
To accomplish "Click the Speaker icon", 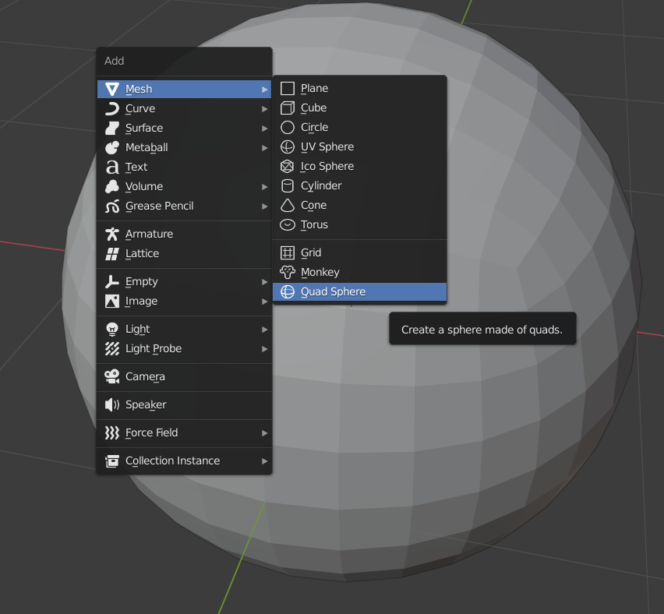I will [111, 405].
